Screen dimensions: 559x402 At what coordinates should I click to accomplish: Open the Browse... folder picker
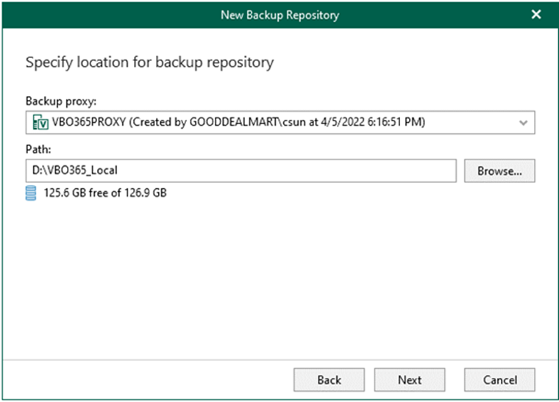tap(499, 171)
